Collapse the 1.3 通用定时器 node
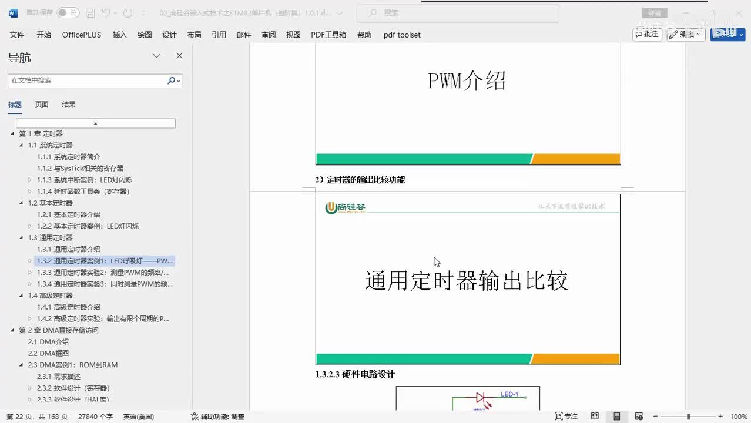Image resolution: width=751 pixels, height=423 pixels. point(22,237)
